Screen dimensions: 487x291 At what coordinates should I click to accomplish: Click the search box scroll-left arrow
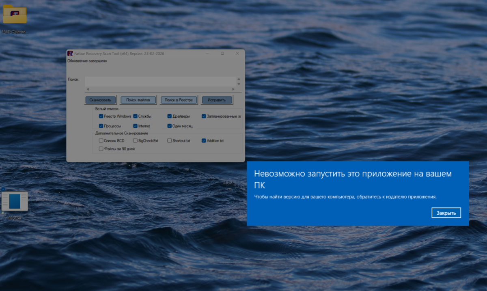[x=87, y=89]
